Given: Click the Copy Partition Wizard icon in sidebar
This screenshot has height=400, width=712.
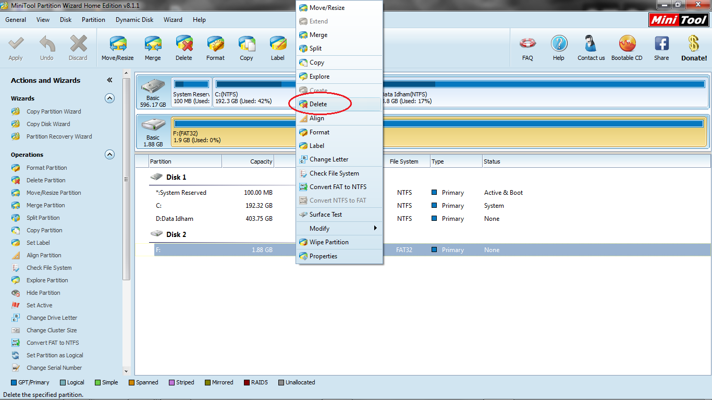Looking at the screenshot, I should [16, 111].
